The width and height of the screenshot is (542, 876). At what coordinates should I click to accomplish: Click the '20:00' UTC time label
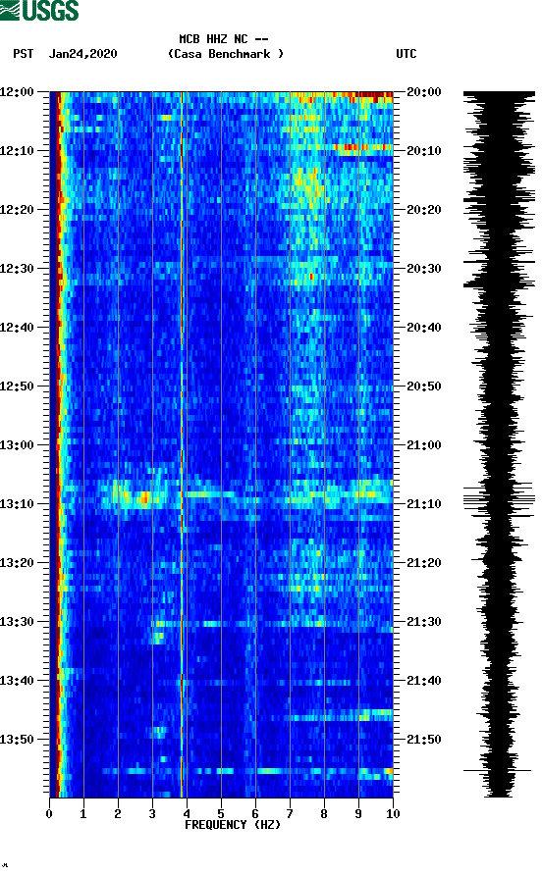click(x=424, y=91)
